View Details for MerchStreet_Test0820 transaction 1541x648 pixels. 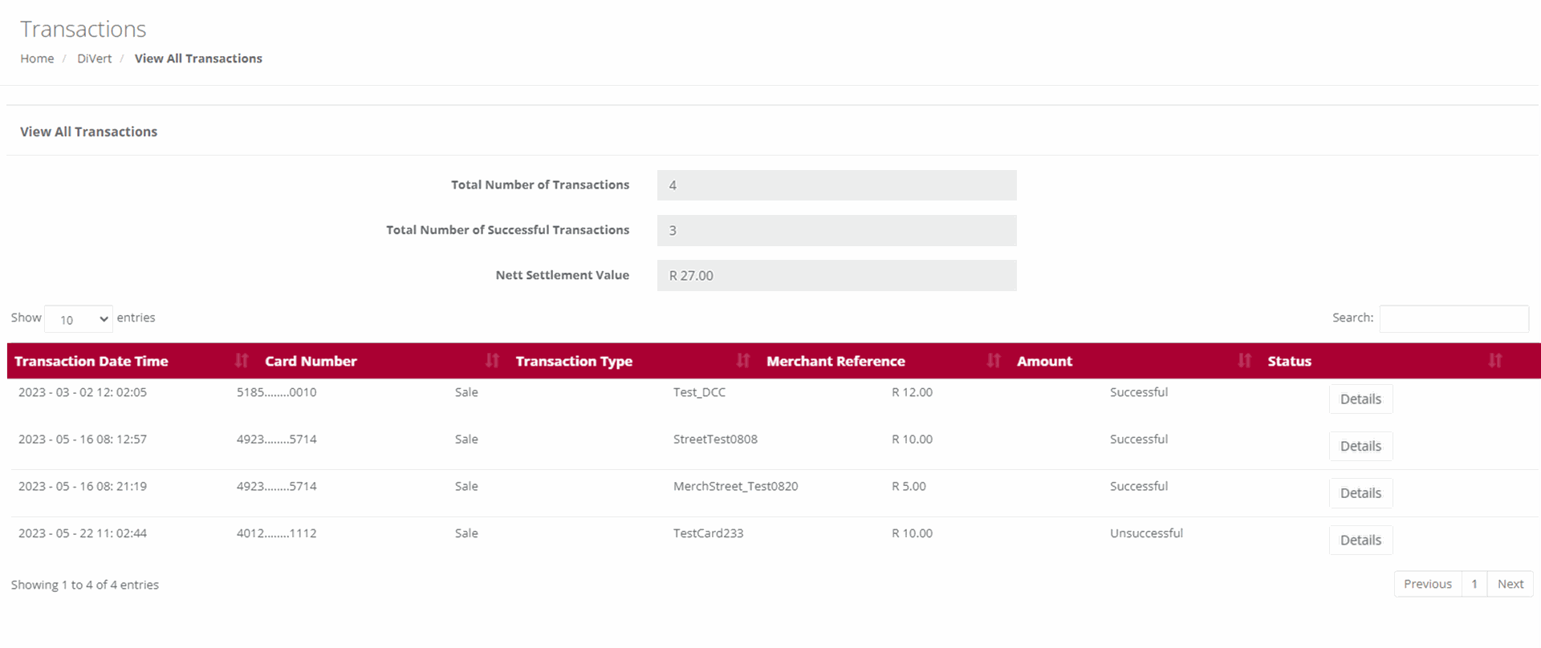tap(1360, 493)
